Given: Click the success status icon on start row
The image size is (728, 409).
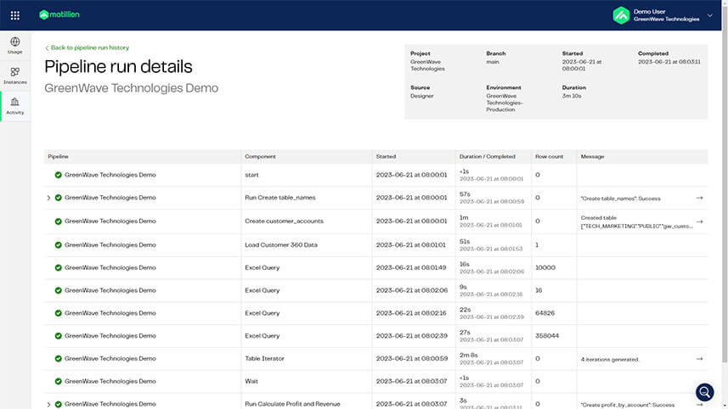Looking at the screenshot, I should pos(58,175).
